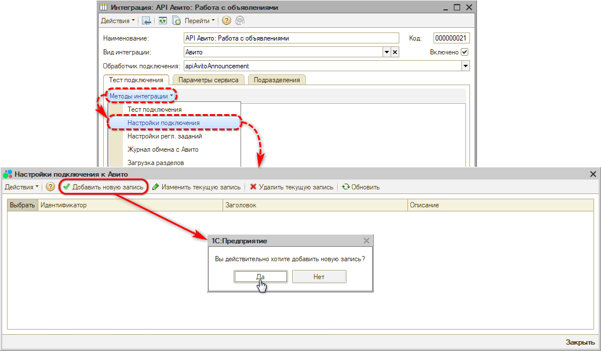
Task: Click the gray gear icon after help icon
Action: [x=239, y=21]
